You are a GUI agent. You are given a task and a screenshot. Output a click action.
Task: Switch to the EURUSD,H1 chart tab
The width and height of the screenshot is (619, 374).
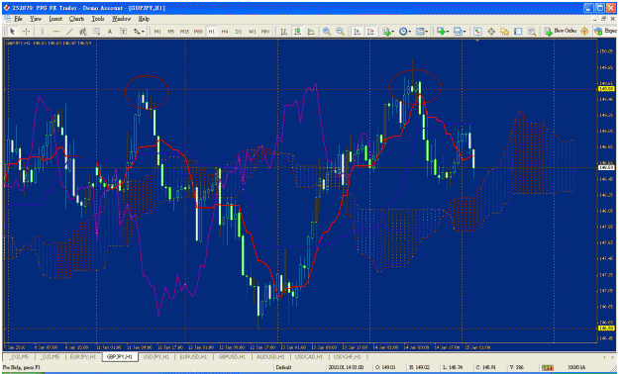click(193, 357)
